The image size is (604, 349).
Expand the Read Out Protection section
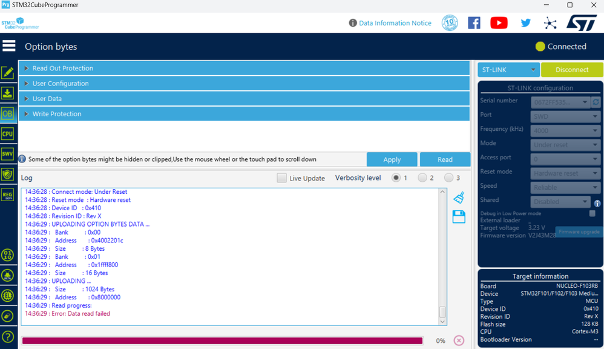[x=245, y=68]
